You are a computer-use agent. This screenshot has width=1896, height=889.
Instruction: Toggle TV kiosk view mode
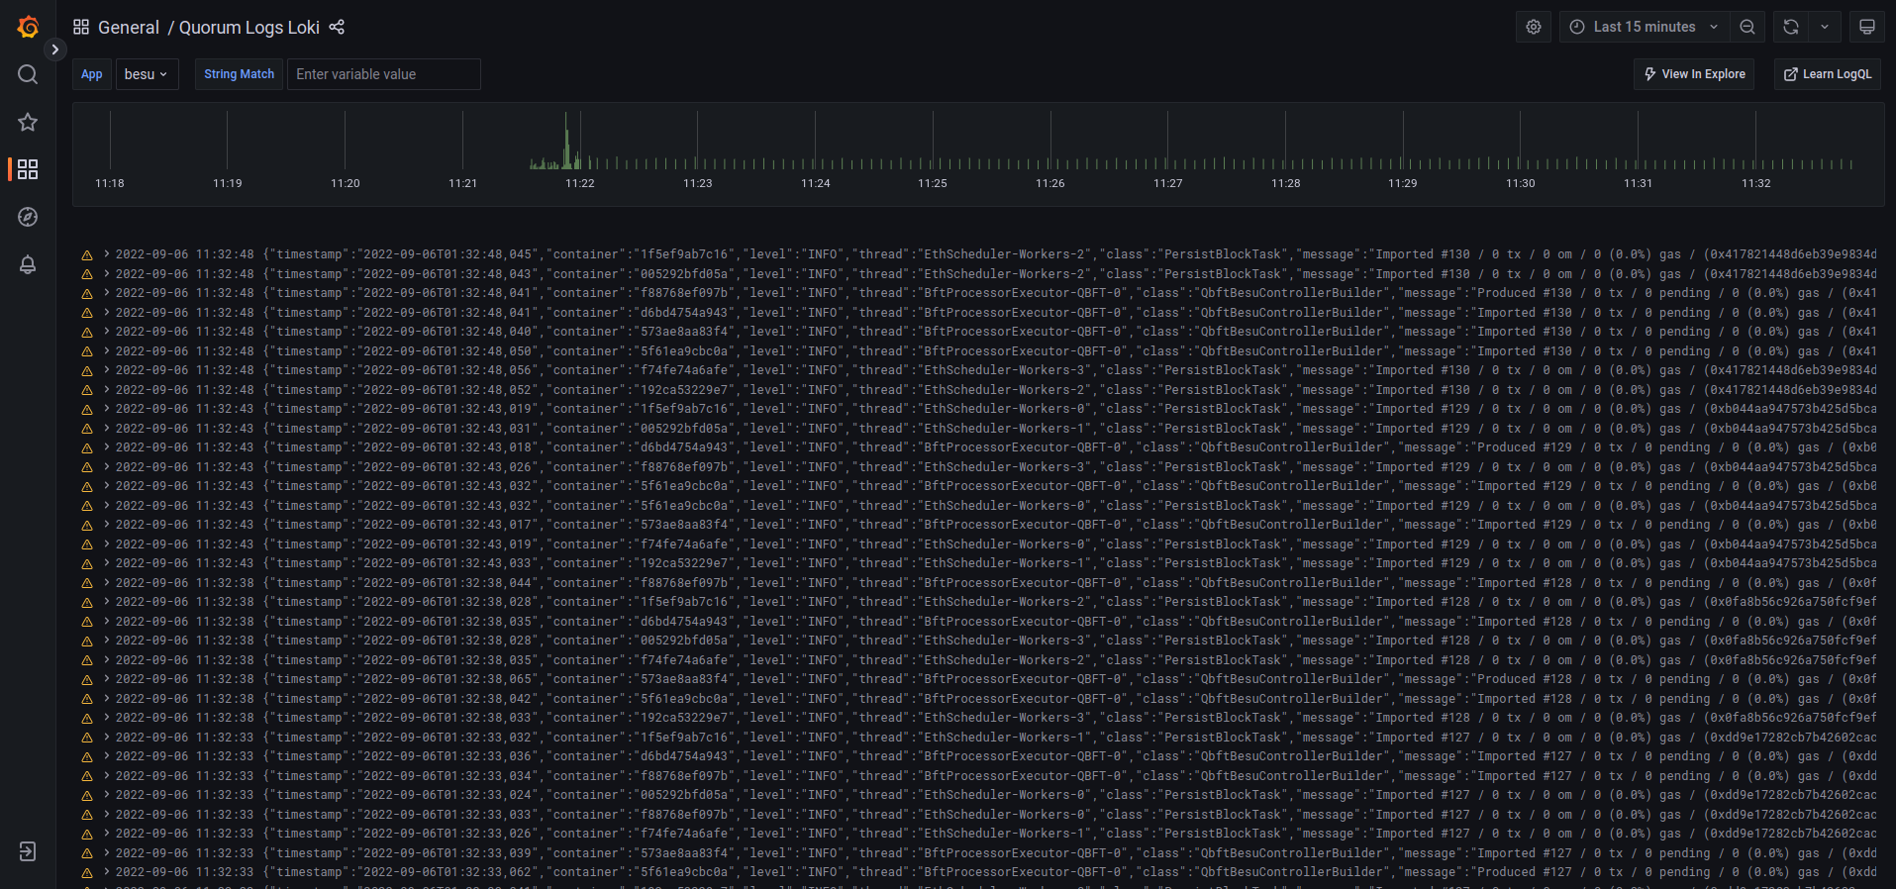coord(1866,27)
